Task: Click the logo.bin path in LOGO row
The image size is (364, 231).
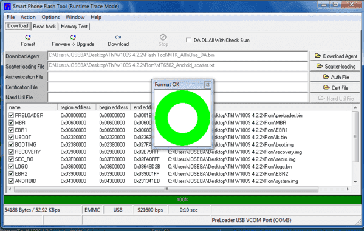Action: click(x=230, y=167)
